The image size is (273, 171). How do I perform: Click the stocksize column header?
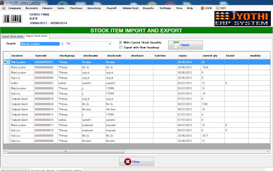(141, 56)
